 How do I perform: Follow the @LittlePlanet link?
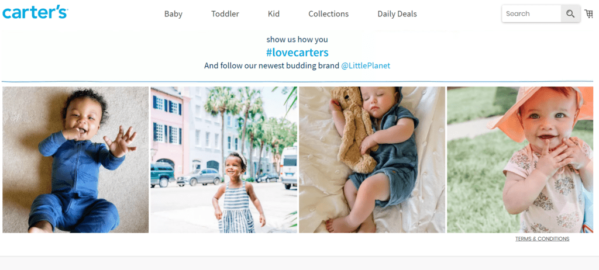click(366, 66)
